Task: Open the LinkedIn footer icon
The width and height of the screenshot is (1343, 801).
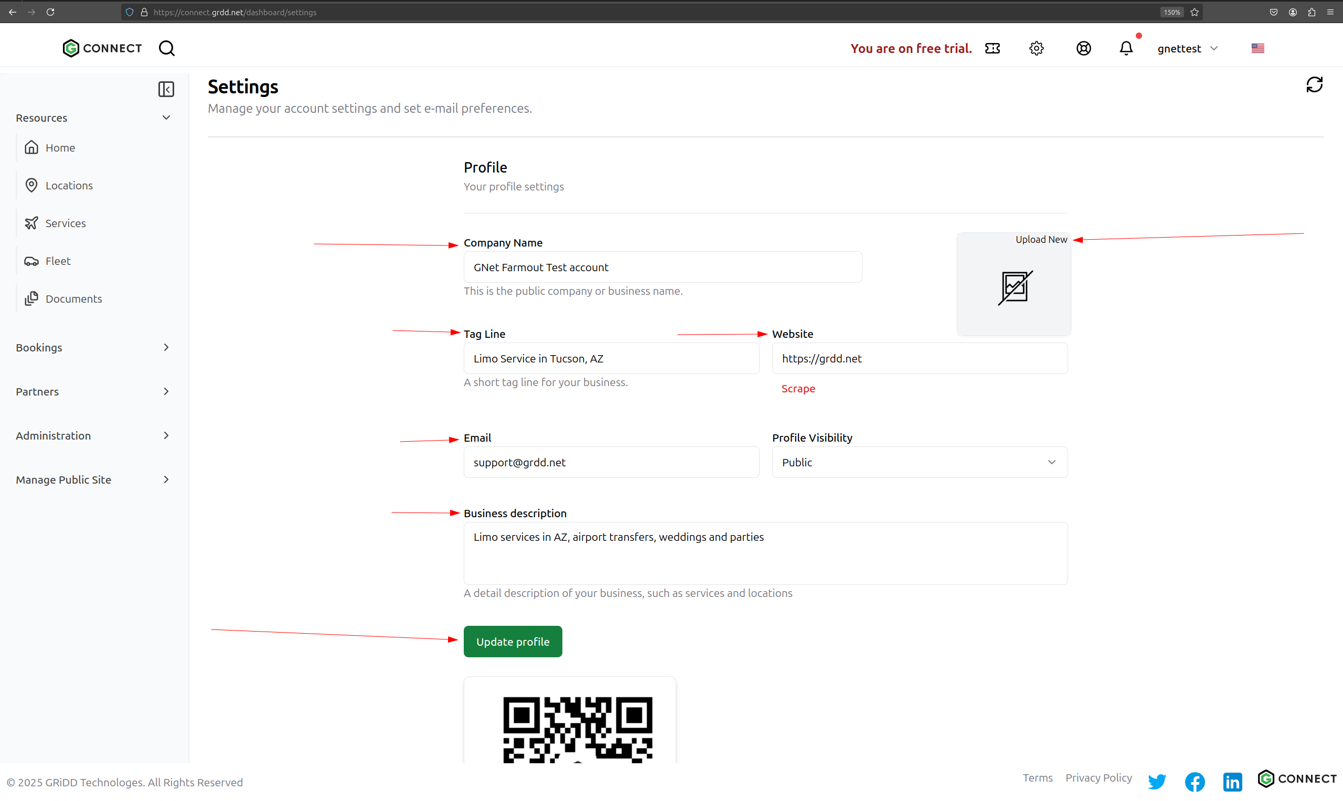Action: pos(1232,781)
